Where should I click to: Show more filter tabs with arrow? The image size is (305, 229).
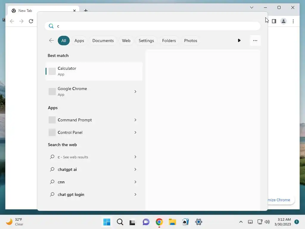pyautogui.click(x=239, y=41)
